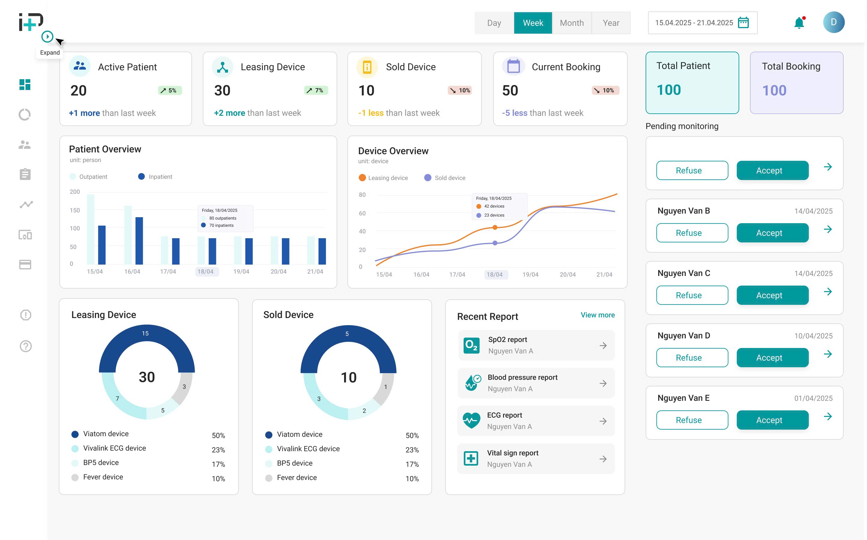The width and height of the screenshot is (867, 540).
Task: Click Viatom device swatch in Sold Device legend
Action: click(268, 435)
